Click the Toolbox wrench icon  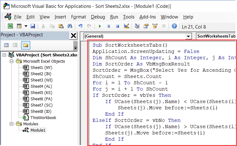point(164,26)
